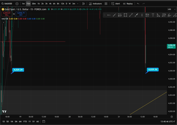This screenshot has width=177, height=125.
Task: Click the green market status dot
Action: pyautogui.click(x=49, y=9)
